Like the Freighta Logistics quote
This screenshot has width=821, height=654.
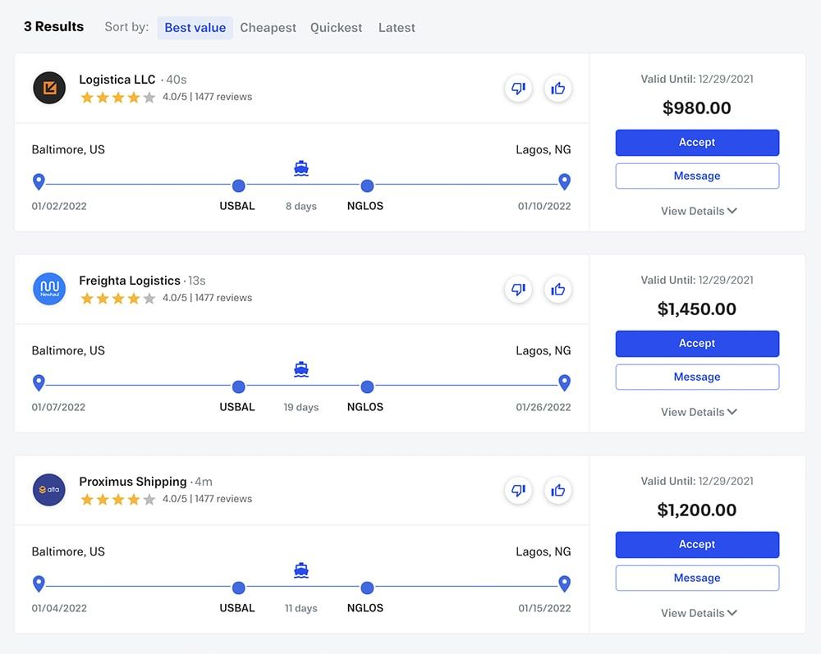click(558, 290)
